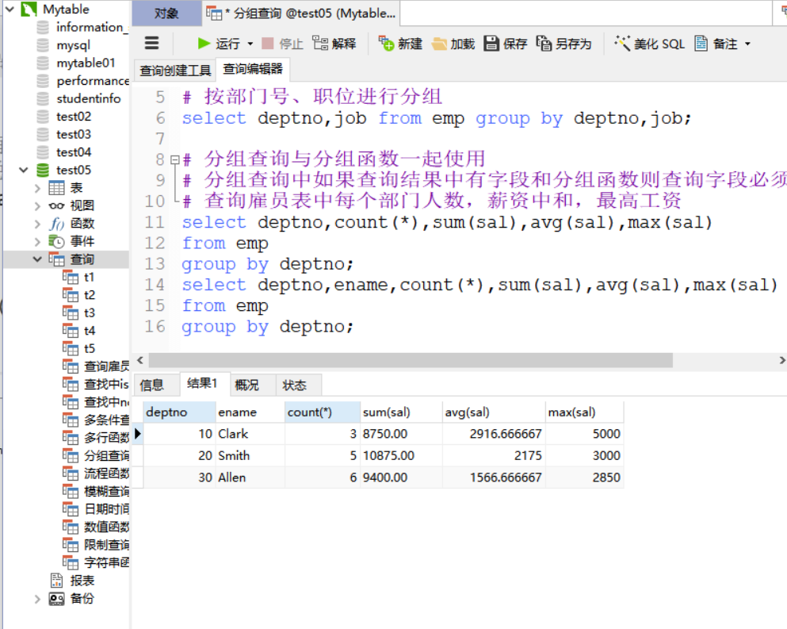
Task: Click the Stop (停止) button
Action: (x=283, y=44)
